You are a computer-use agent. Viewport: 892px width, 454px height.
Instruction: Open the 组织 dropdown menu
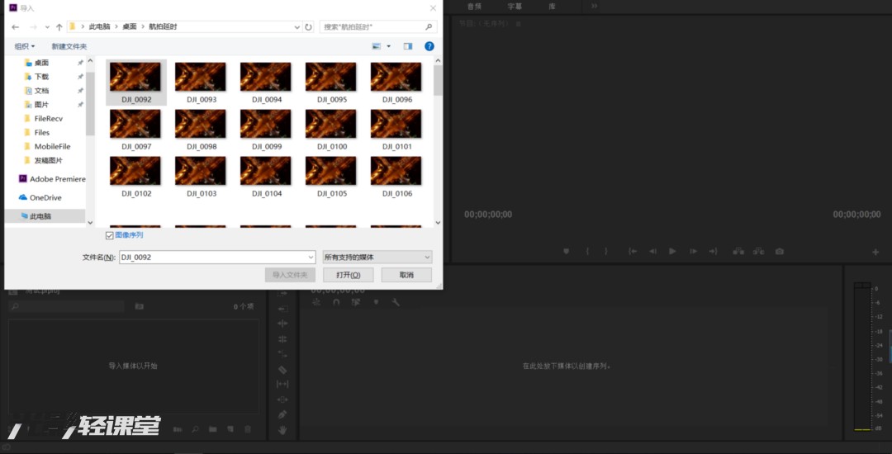pos(25,46)
